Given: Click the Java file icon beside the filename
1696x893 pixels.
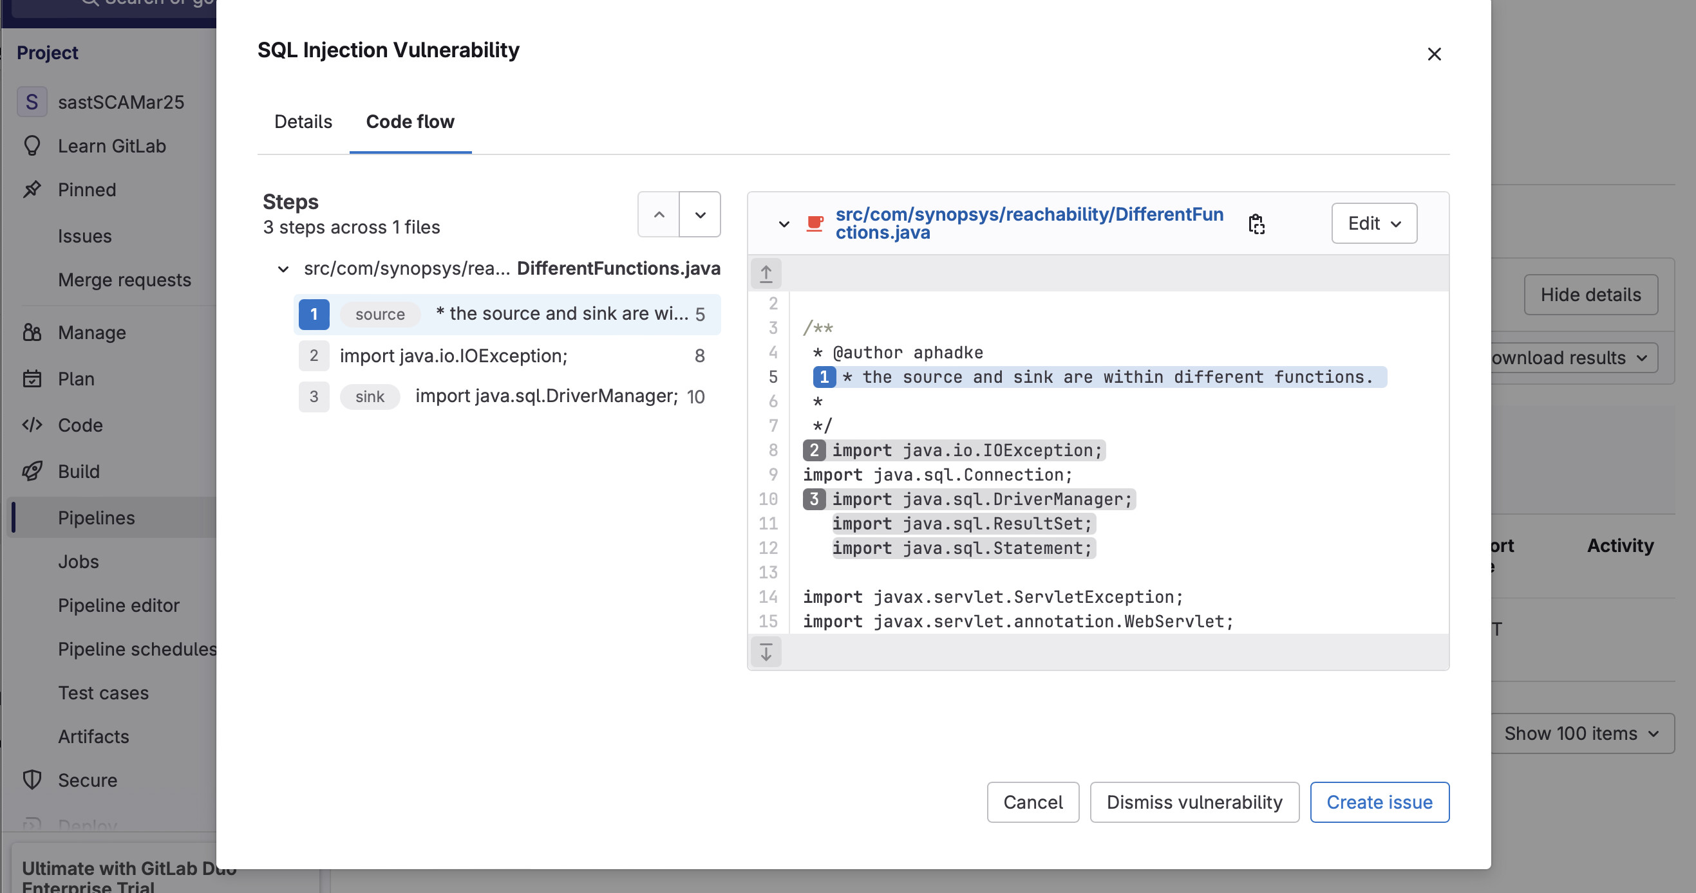Looking at the screenshot, I should [x=815, y=224].
